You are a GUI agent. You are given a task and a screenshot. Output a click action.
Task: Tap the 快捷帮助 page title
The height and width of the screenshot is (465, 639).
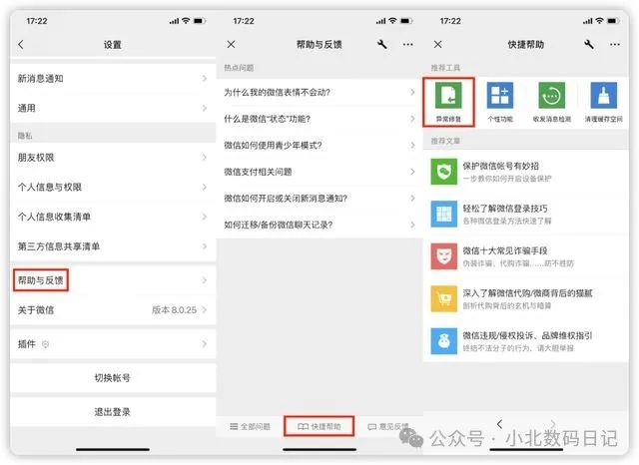[x=526, y=44]
